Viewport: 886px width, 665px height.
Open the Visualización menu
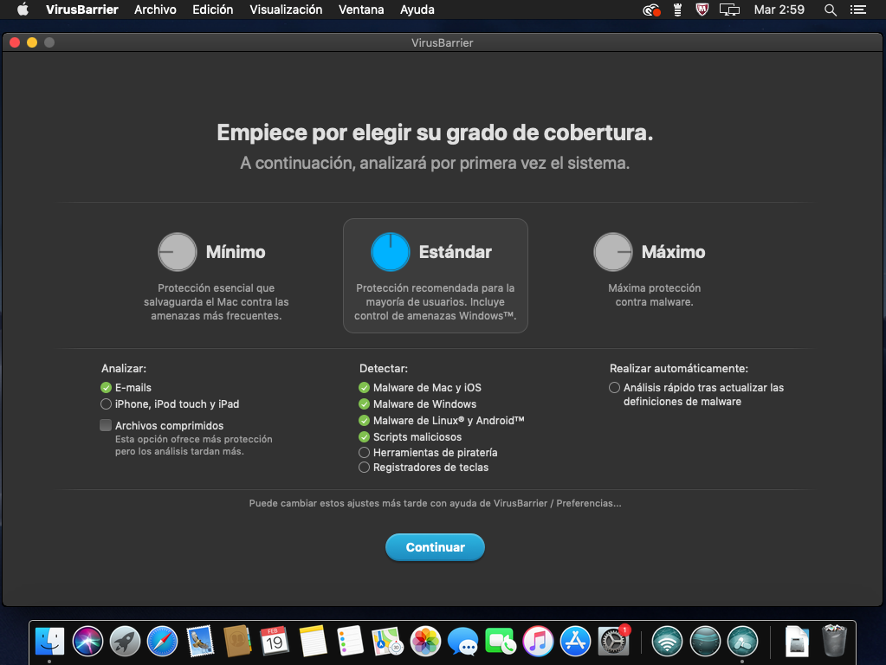point(286,10)
